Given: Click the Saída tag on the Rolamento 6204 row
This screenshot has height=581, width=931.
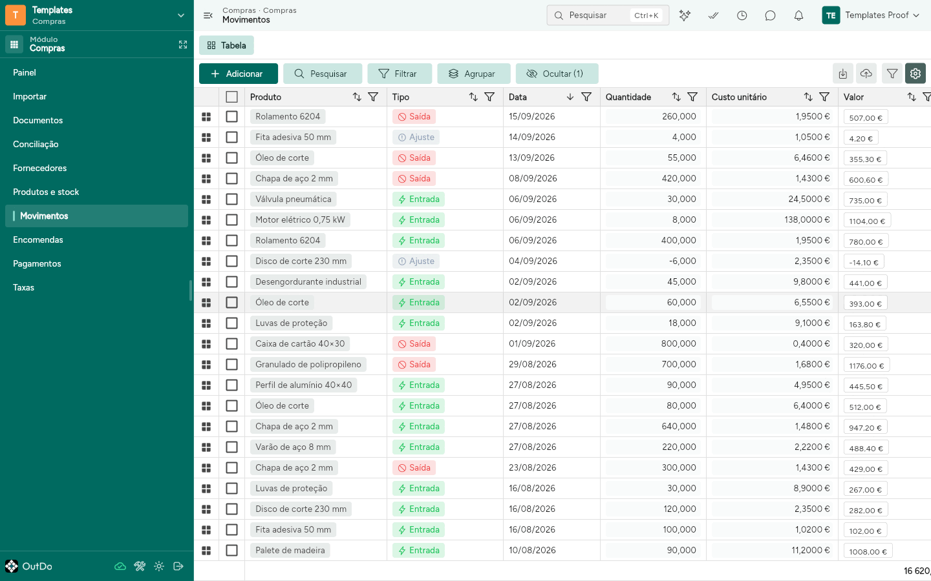Looking at the screenshot, I should (414, 117).
